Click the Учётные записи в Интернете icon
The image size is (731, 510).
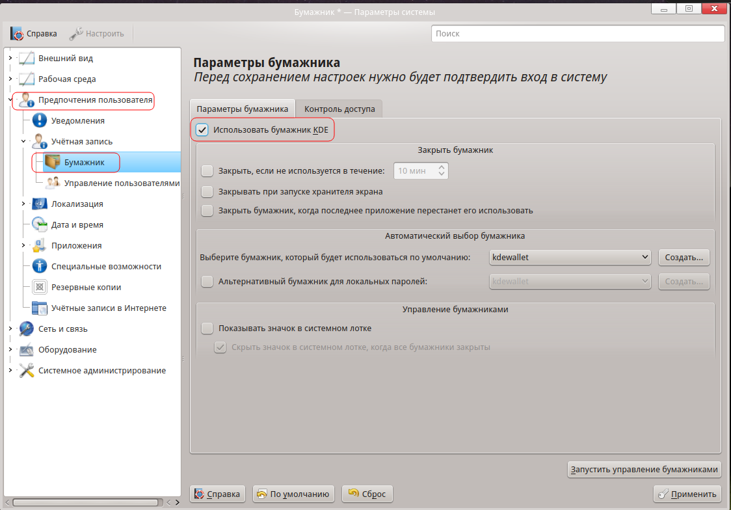[x=40, y=308]
